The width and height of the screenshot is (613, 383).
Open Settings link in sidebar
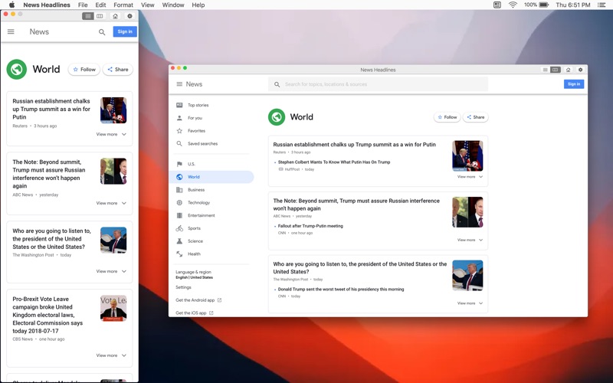(x=183, y=287)
